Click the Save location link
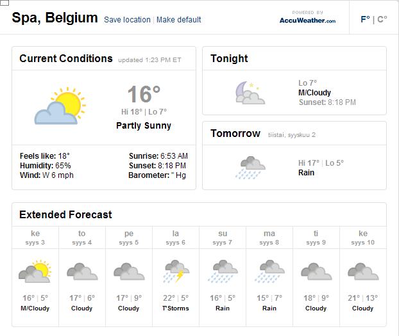The width and height of the screenshot is (399, 336). pyautogui.click(x=127, y=20)
